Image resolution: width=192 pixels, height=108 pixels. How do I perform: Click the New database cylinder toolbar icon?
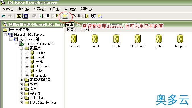click(87, 16)
